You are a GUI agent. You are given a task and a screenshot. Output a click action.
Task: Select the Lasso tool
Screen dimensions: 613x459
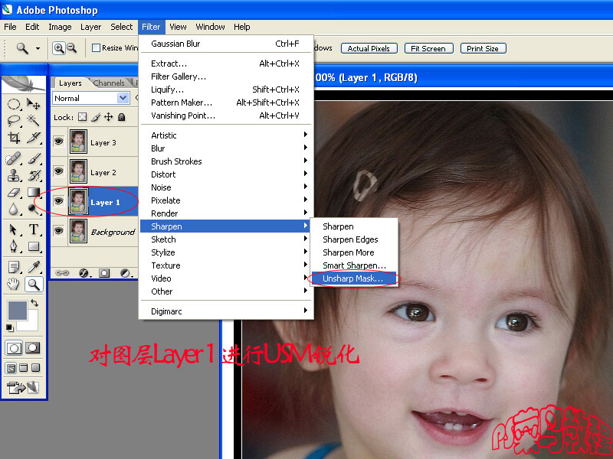coord(14,121)
